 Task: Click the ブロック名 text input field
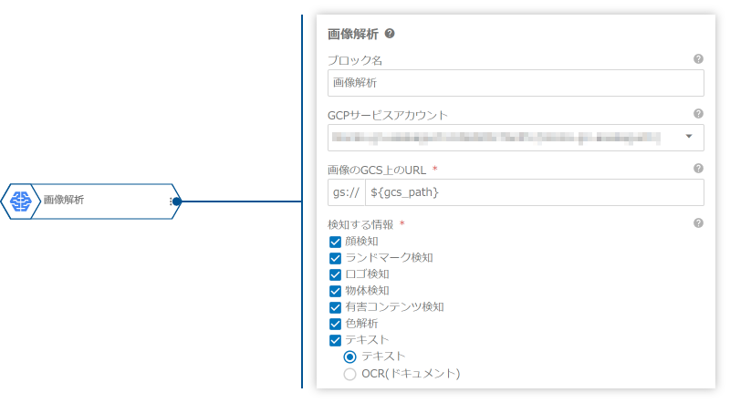coord(516,83)
